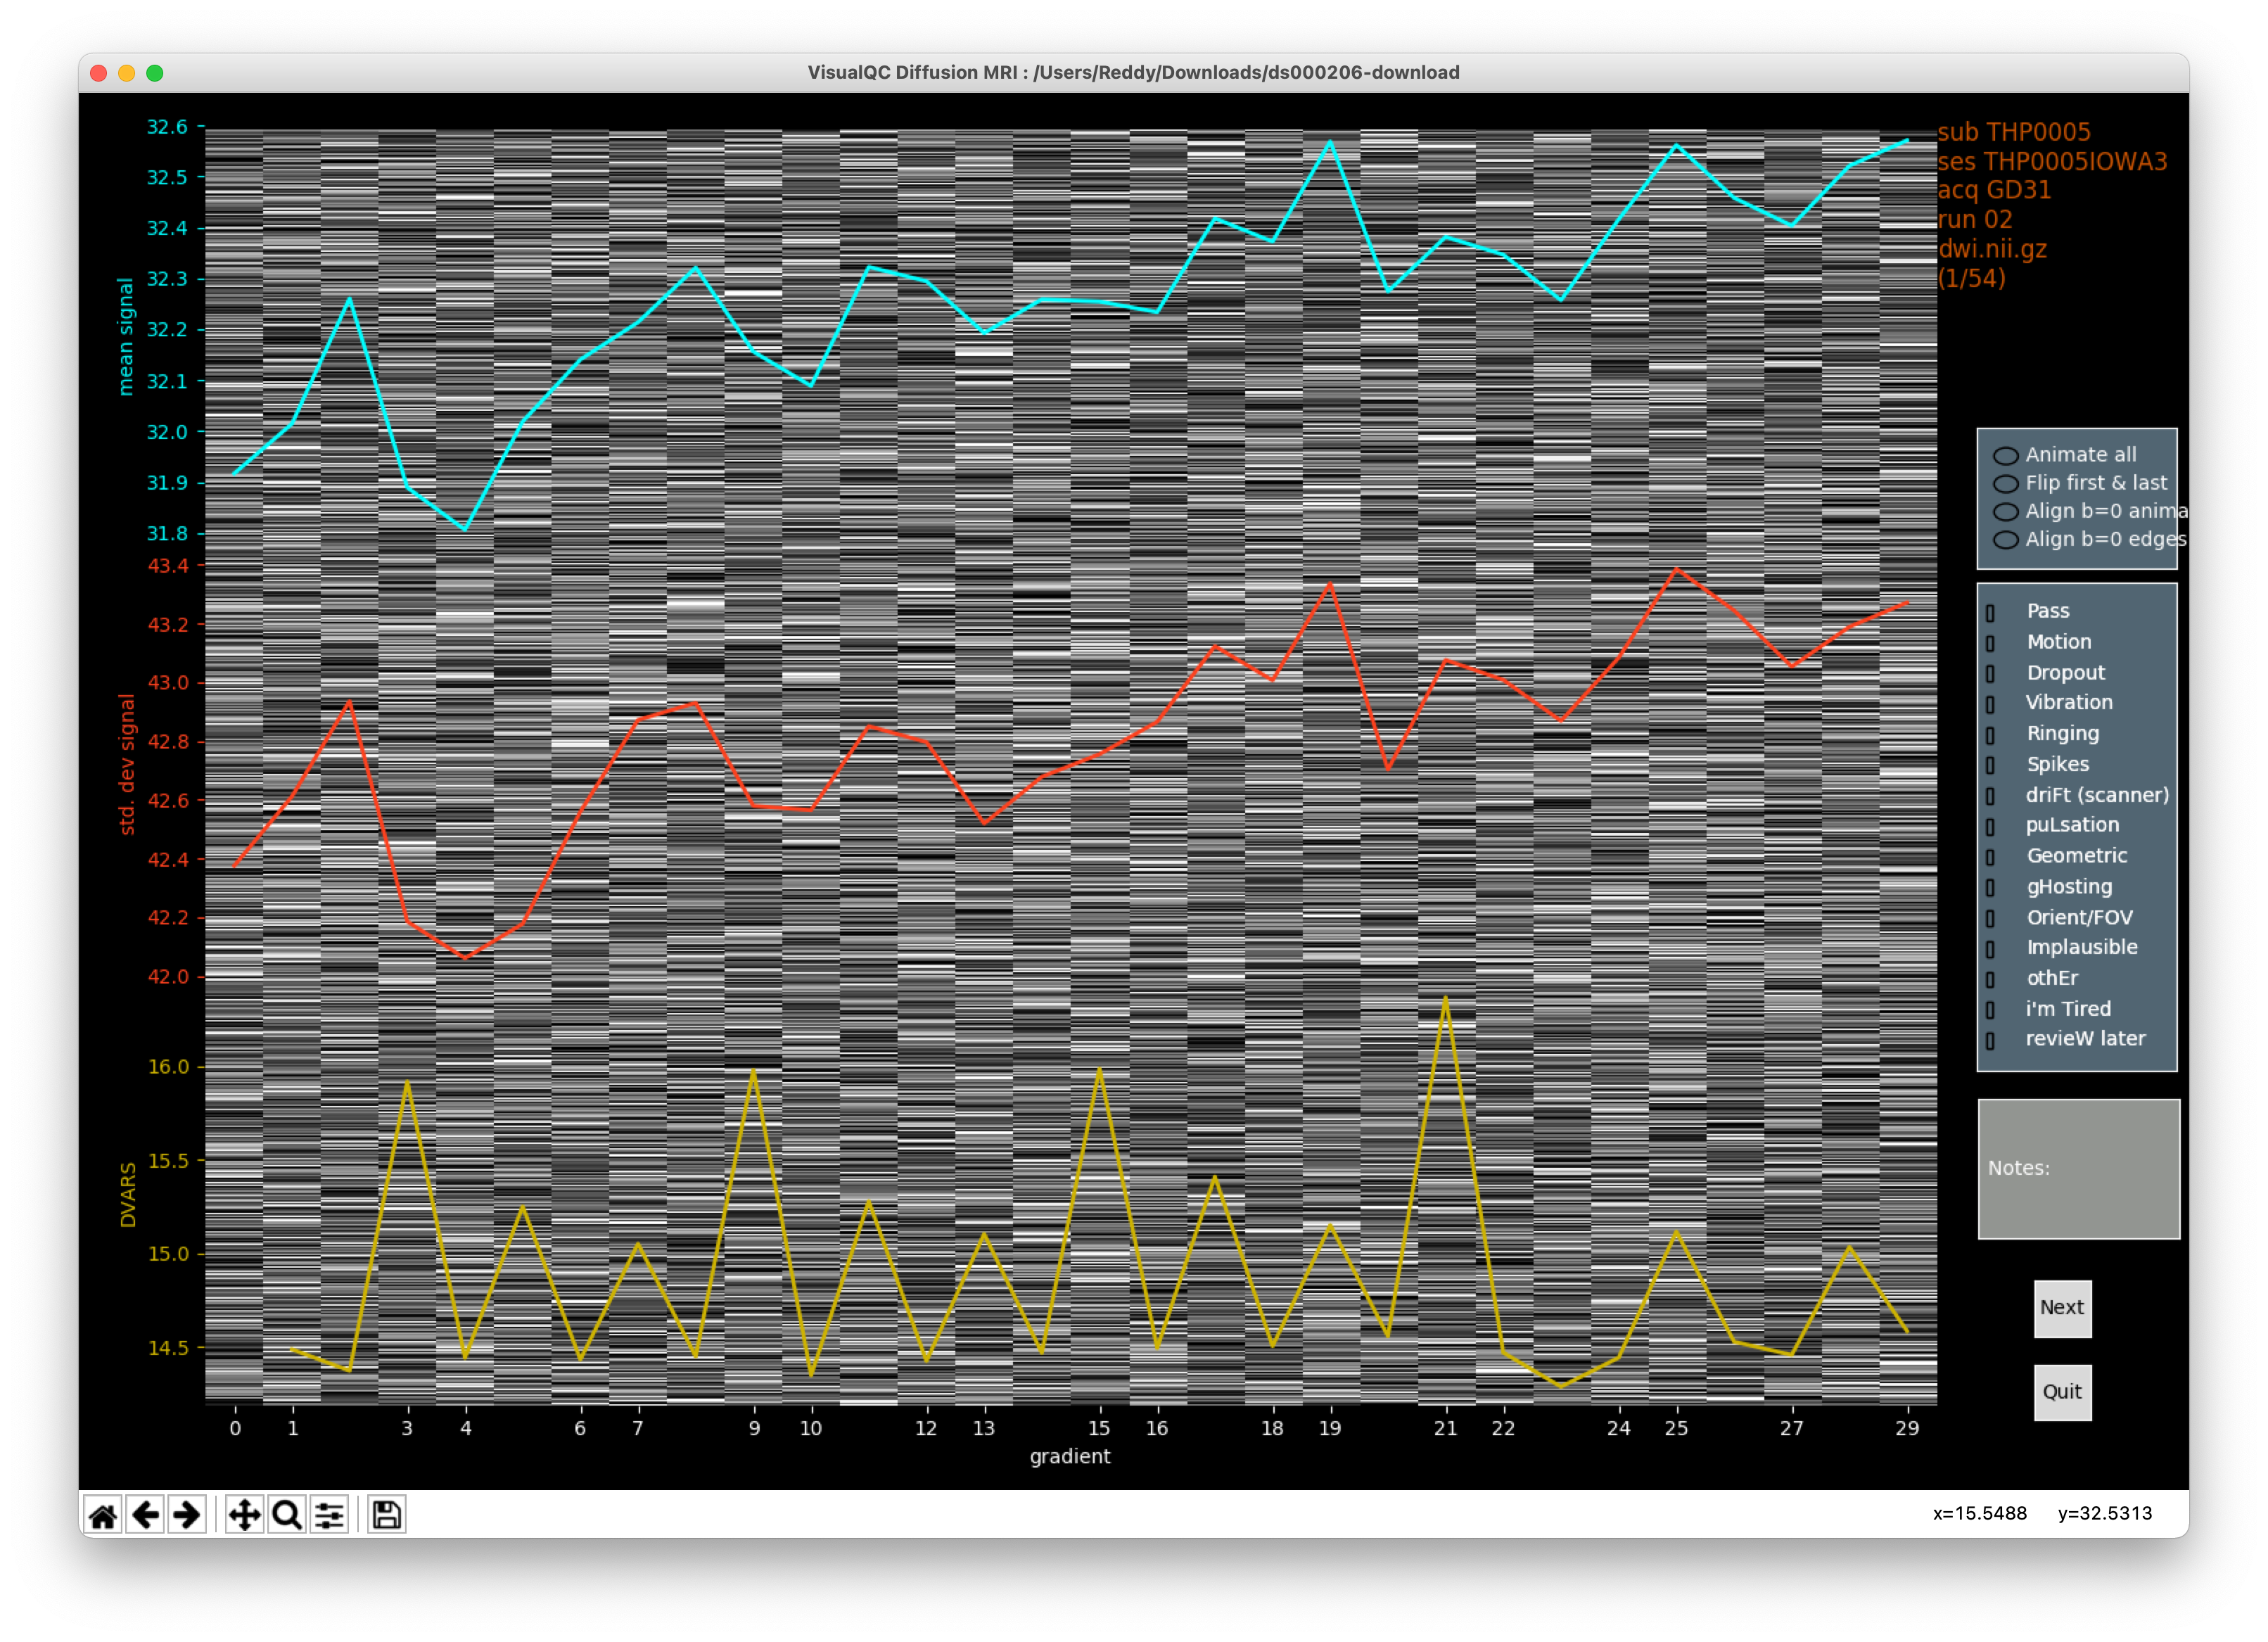Save the figure with the floppy disk icon

pyautogui.click(x=387, y=1514)
